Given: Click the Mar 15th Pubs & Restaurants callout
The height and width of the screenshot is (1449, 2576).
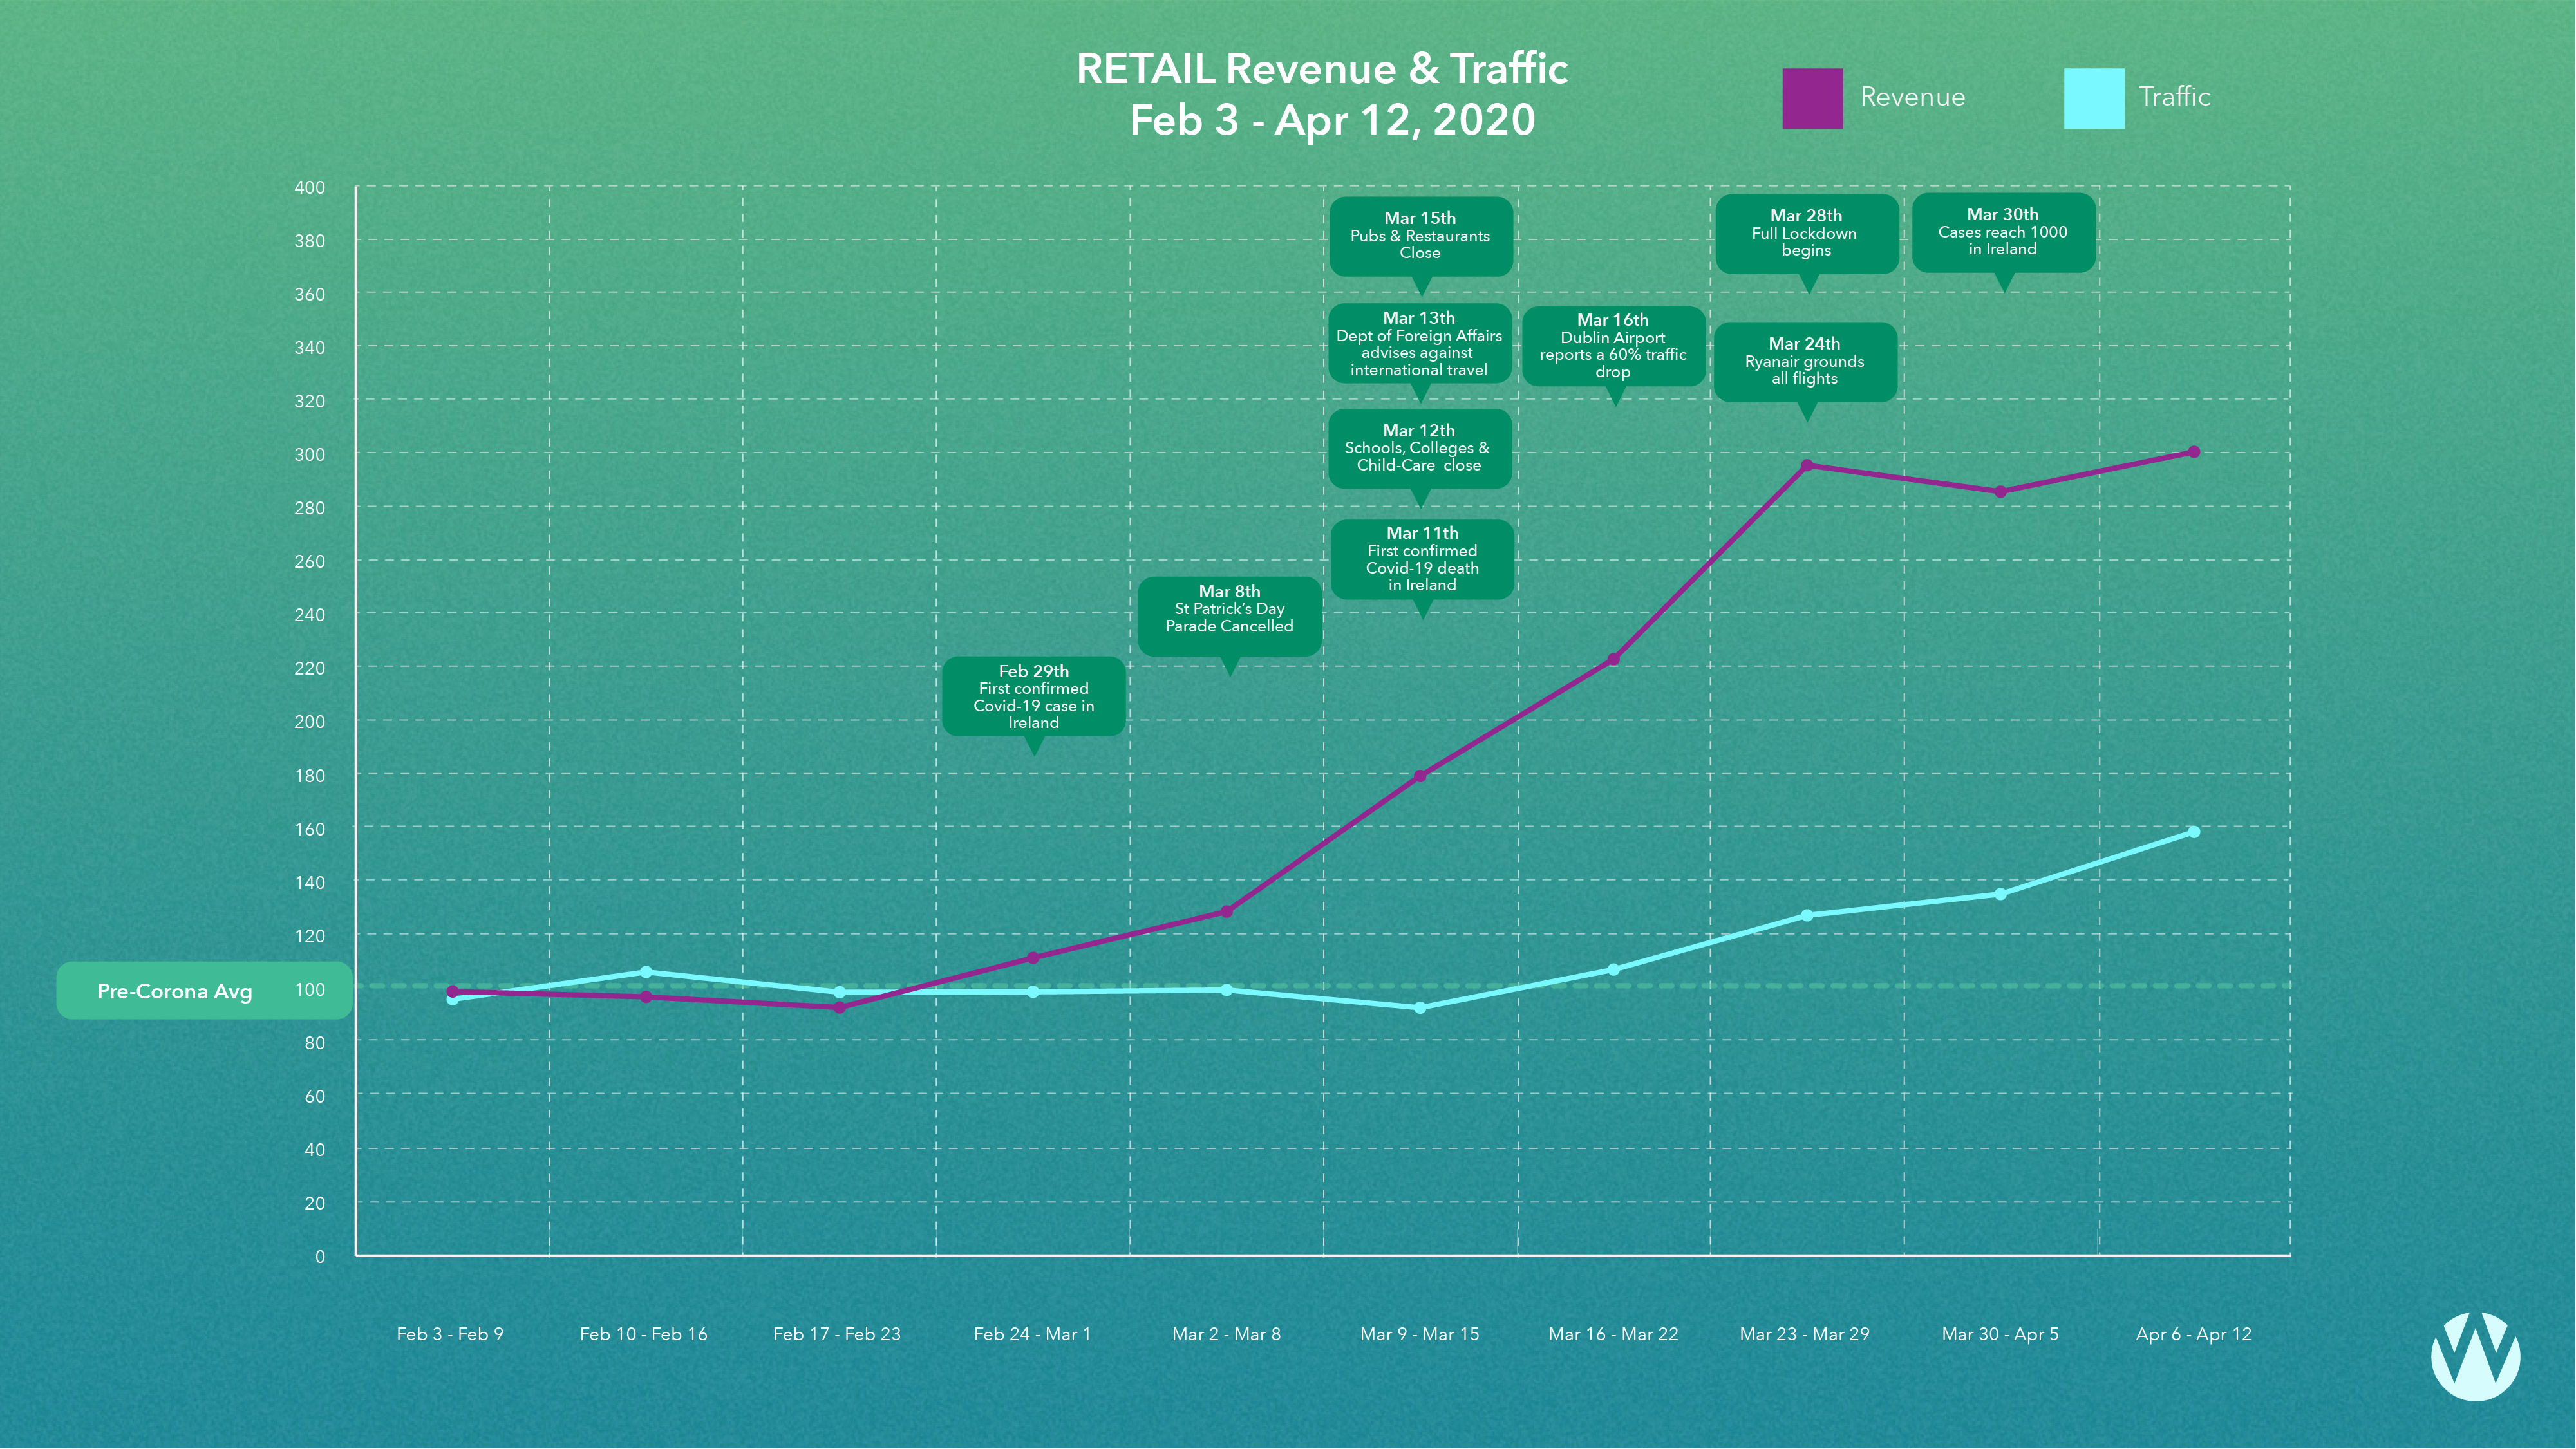Looking at the screenshot, I should [x=1420, y=236].
